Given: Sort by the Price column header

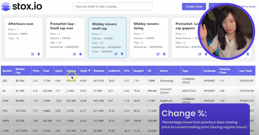Looking at the screenshot, I should point(36,71).
